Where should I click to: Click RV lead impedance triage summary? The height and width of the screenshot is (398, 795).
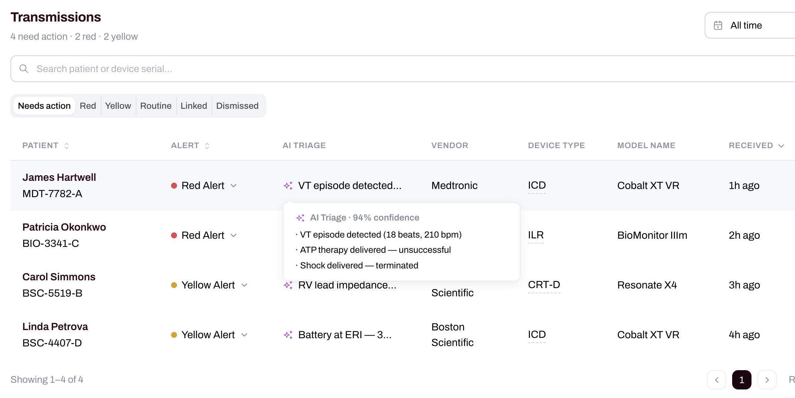(x=347, y=285)
